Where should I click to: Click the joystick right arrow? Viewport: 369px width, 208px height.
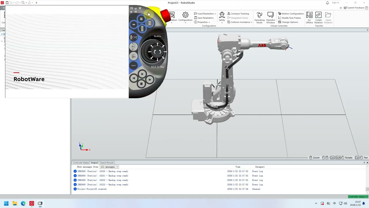pos(165,52)
